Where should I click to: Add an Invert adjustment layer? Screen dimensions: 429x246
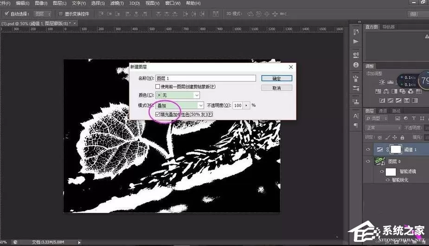(x=382, y=100)
